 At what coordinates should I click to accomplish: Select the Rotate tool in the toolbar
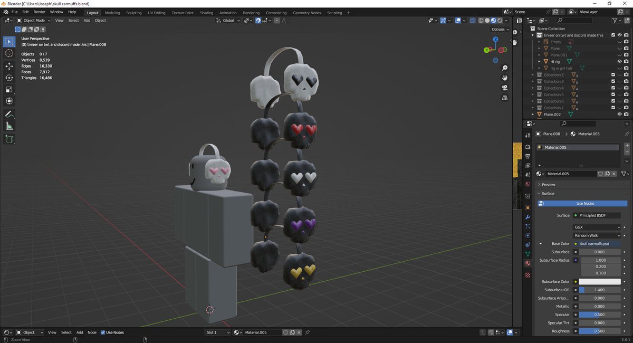point(9,78)
